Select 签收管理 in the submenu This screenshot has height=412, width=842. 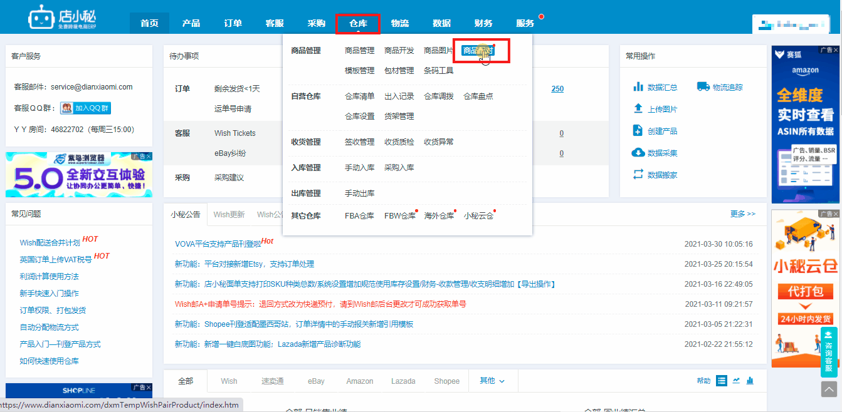(x=359, y=142)
